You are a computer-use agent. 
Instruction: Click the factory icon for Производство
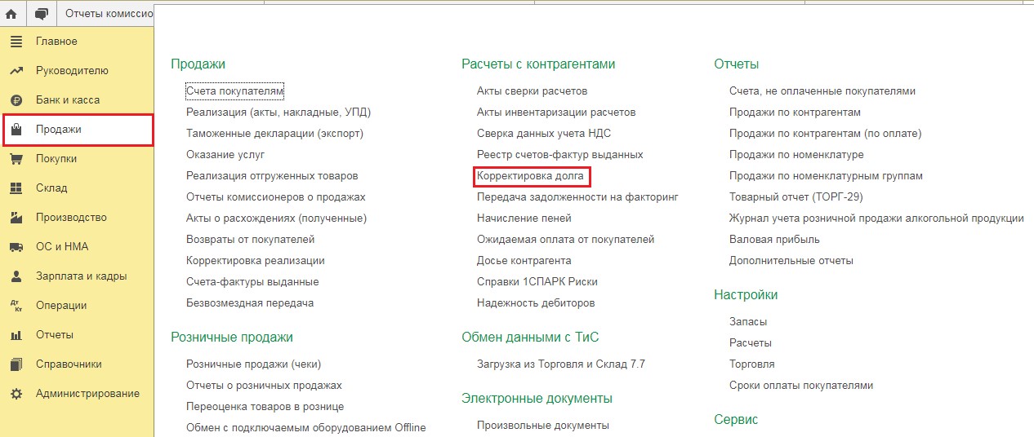click(x=16, y=218)
